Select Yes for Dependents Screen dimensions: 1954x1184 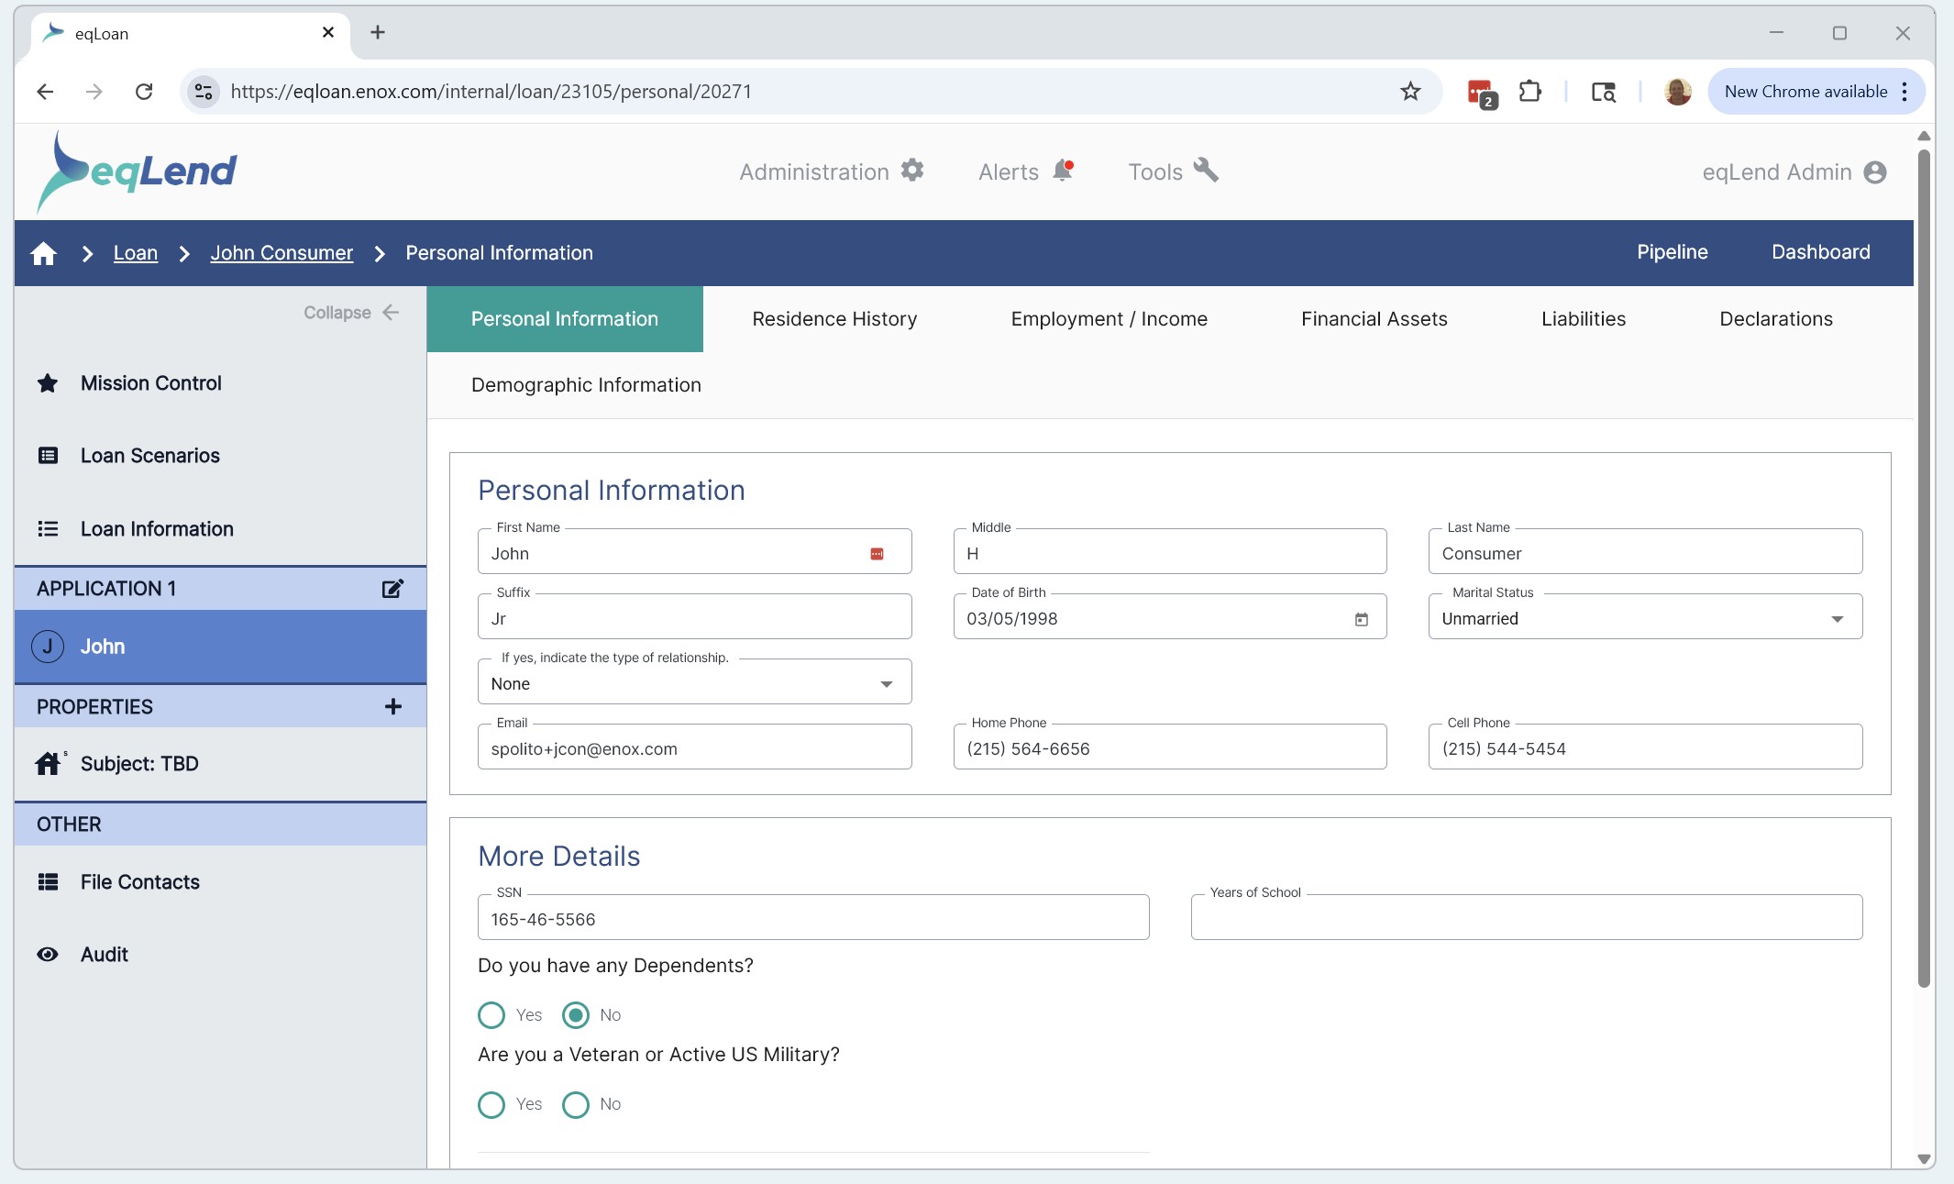coord(491,1015)
